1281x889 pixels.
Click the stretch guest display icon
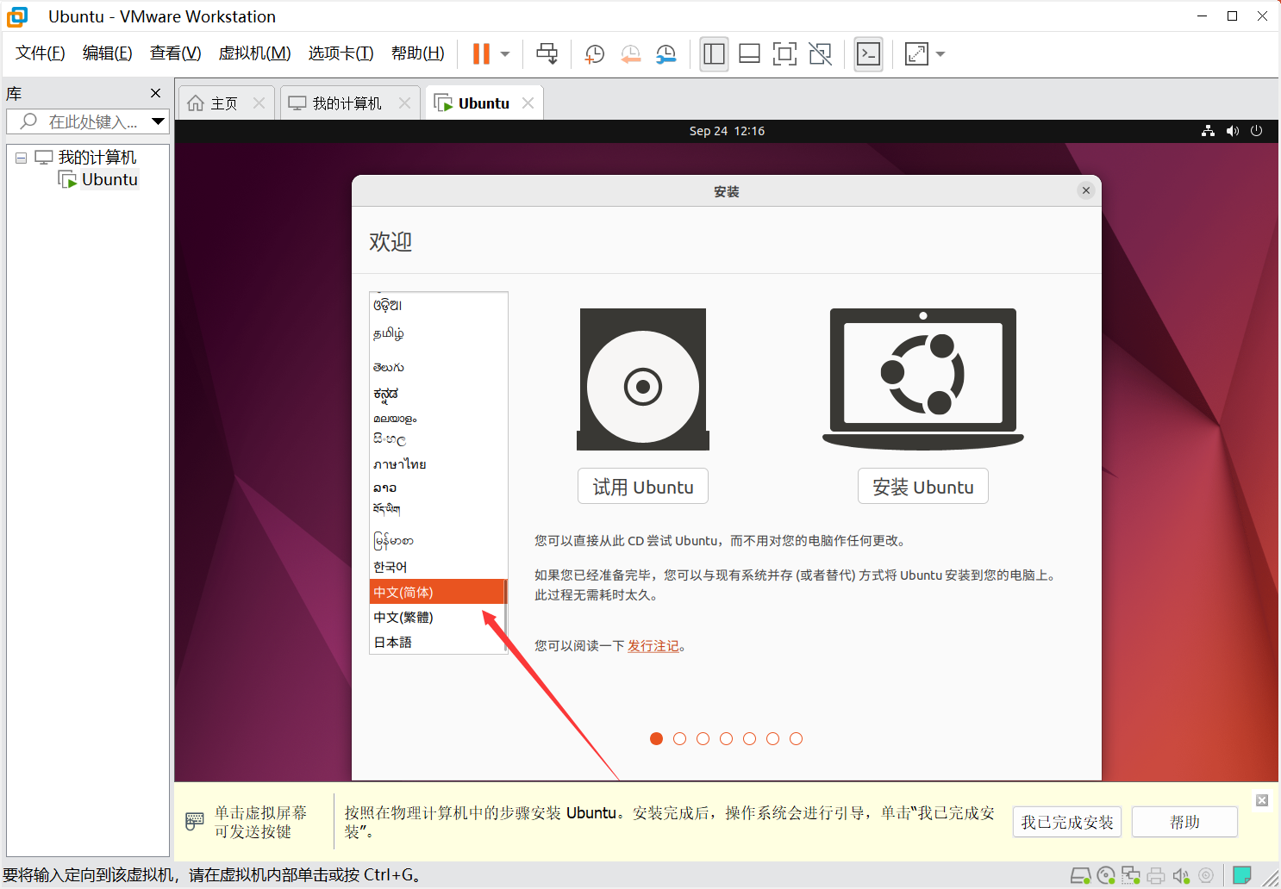(916, 54)
